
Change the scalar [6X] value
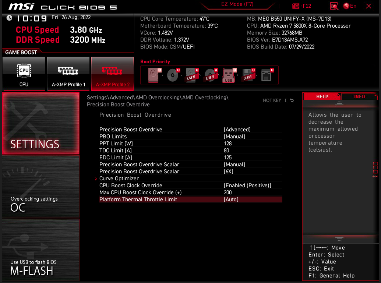coord(228,171)
